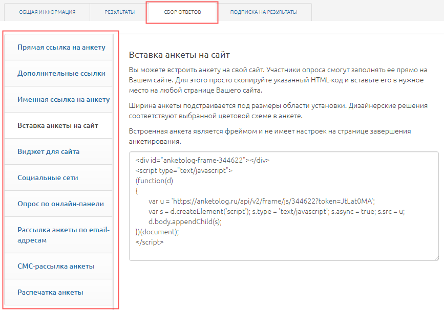The width and height of the screenshot is (444, 310).
Task: Select Распечатка анкеты in the sidebar
Action: pyautogui.click(x=50, y=292)
